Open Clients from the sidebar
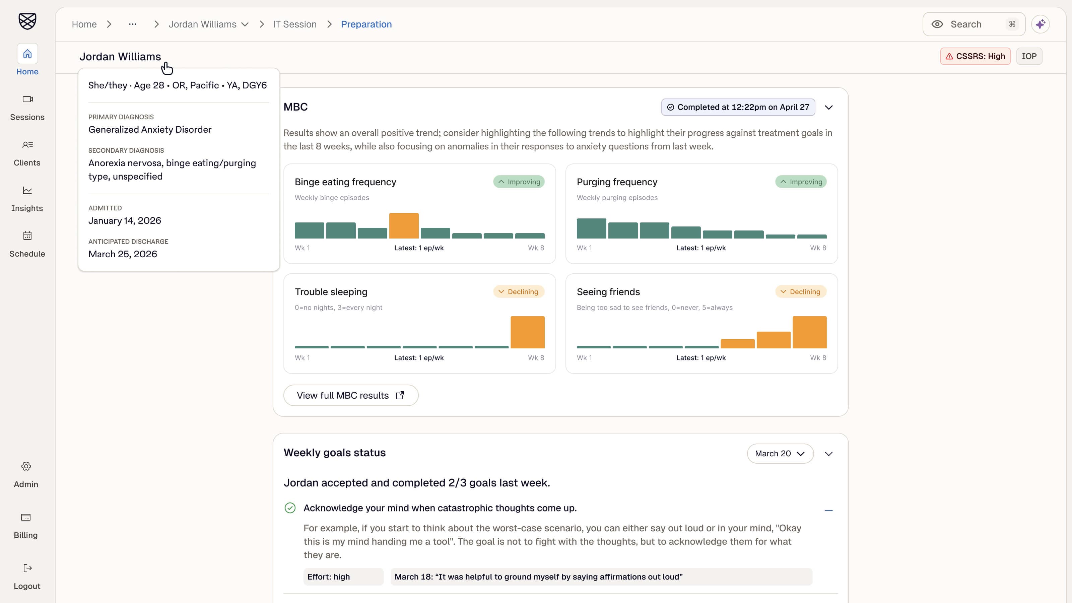 [27, 153]
